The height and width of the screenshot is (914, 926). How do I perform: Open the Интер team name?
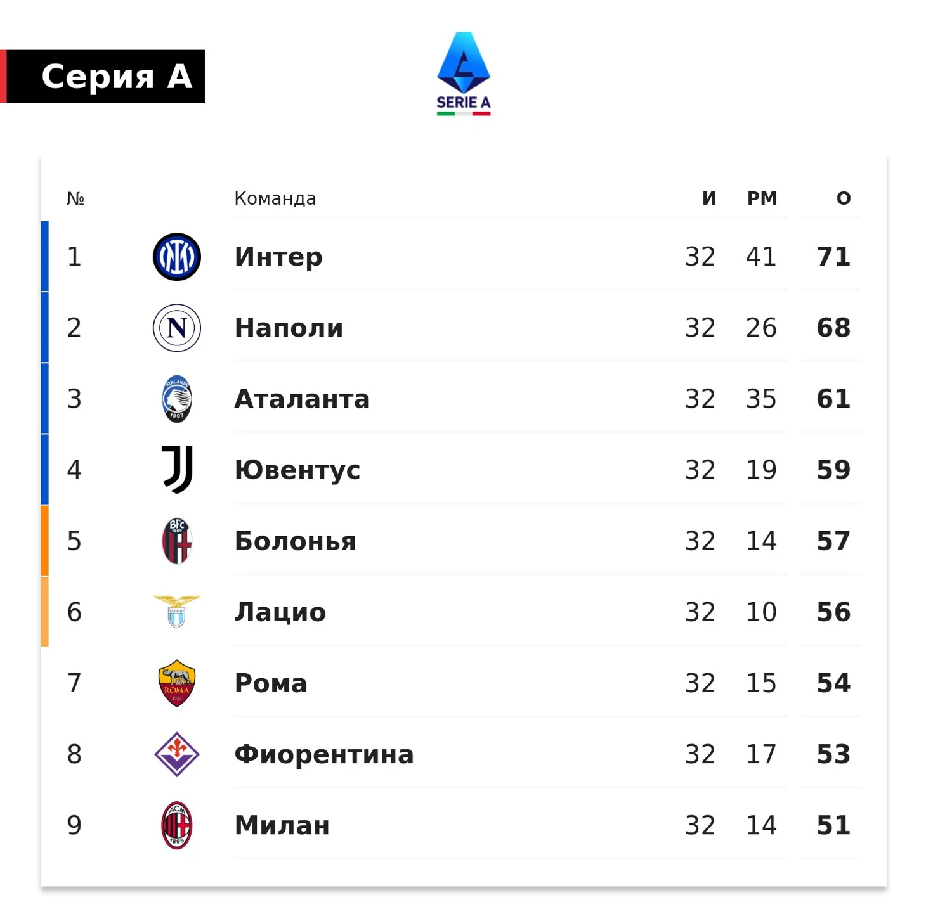tap(278, 257)
